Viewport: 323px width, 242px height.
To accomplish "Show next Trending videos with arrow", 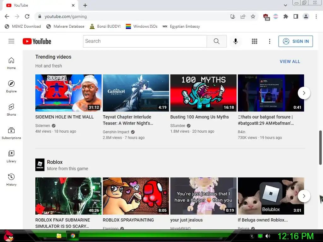I will (x=304, y=93).
